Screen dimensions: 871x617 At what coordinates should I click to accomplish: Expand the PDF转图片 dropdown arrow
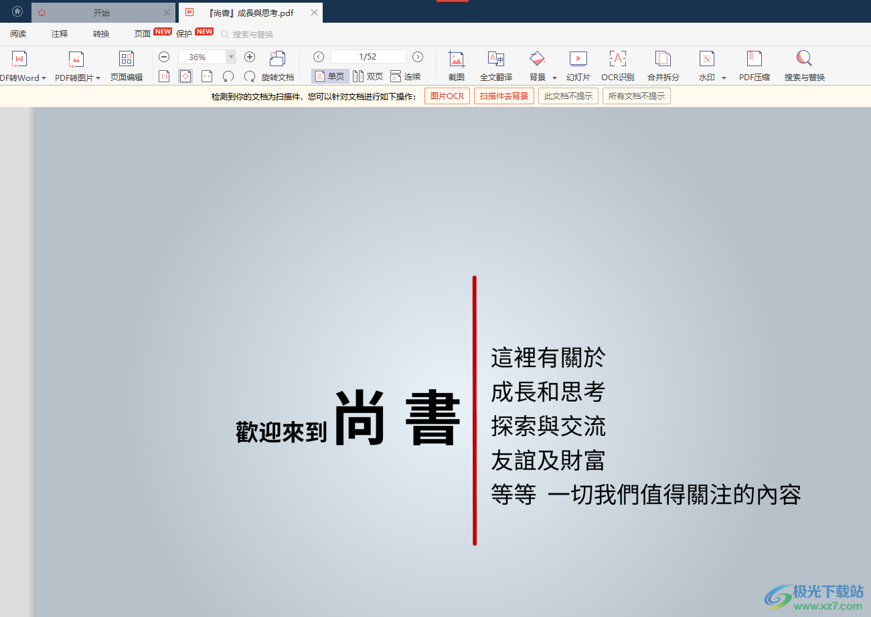click(x=98, y=78)
